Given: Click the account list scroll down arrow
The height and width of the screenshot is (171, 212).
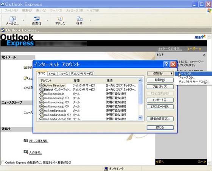Looking at the screenshot, I should click(x=140, y=118).
